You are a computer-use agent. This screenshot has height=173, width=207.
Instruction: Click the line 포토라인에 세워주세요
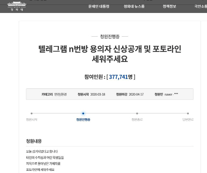[40, 170]
